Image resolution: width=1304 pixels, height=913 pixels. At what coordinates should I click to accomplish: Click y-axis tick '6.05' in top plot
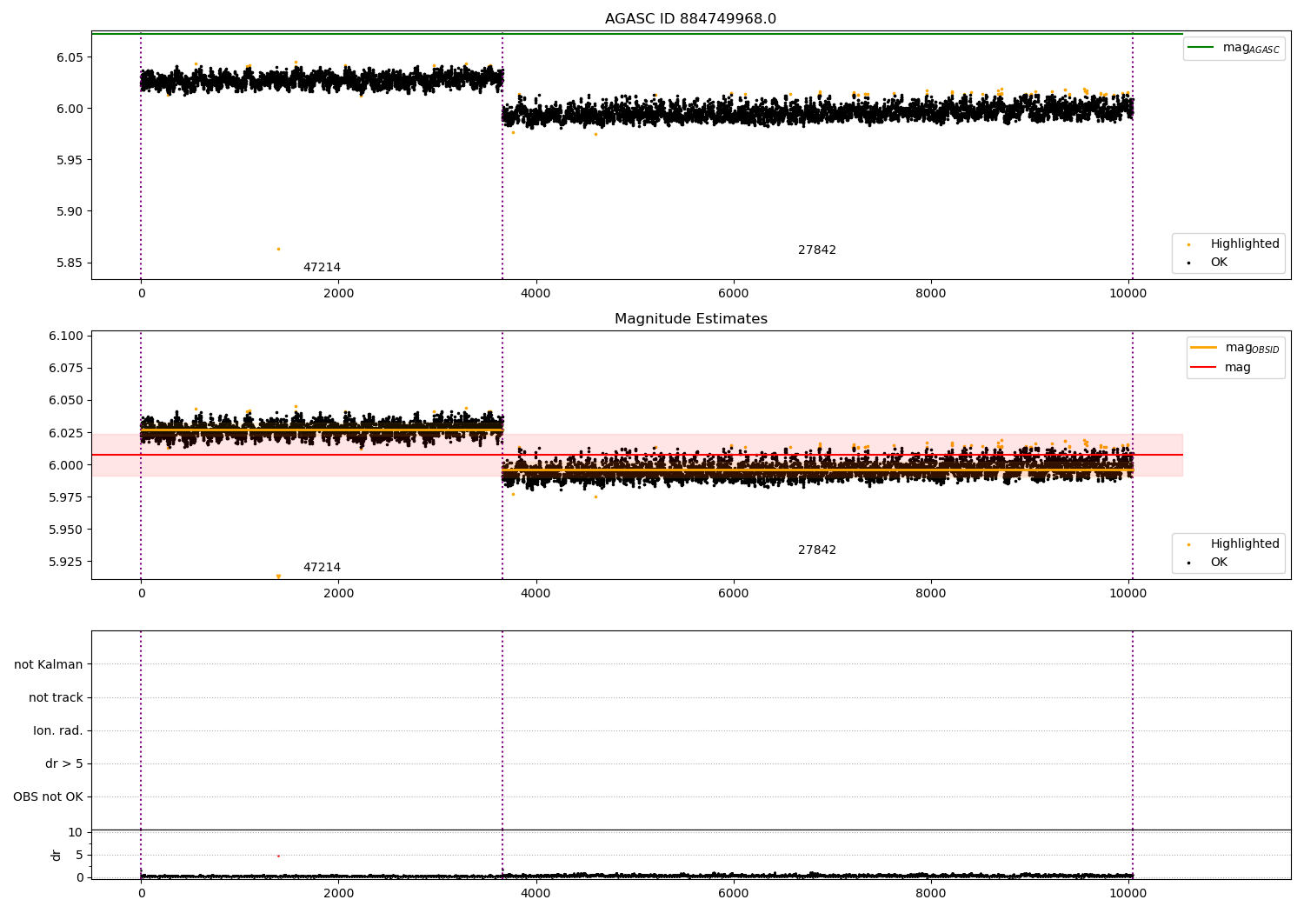point(70,57)
